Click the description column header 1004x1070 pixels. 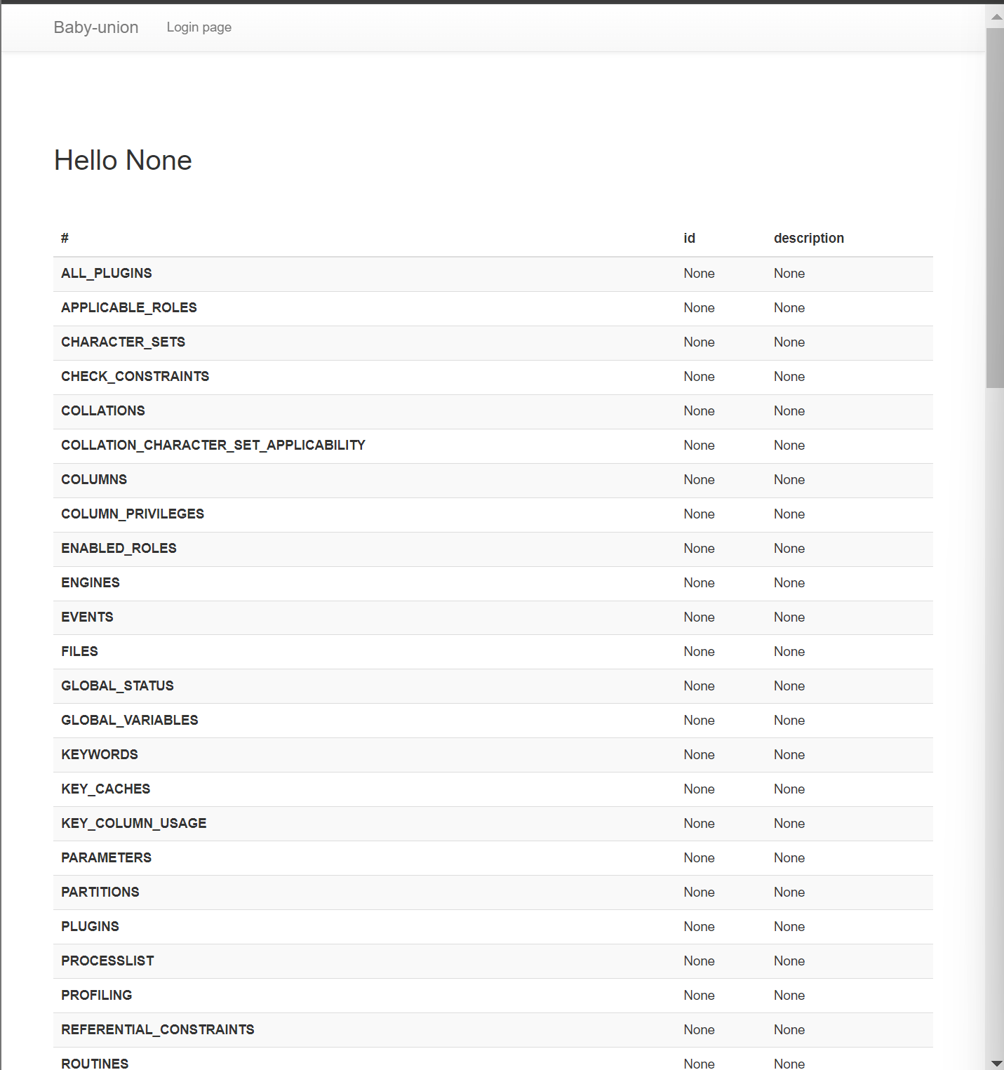pyautogui.click(x=809, y=239)
